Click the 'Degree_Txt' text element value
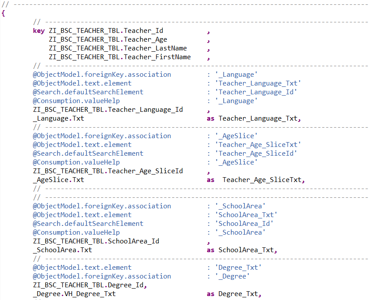373x300 pixels. pos(238,267)
